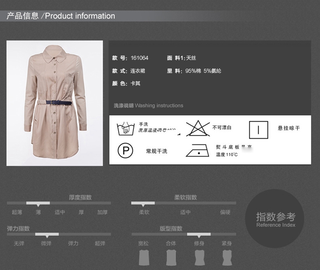Click the Product information header
This screenshot has width=320, height=270.
(61, 16)
